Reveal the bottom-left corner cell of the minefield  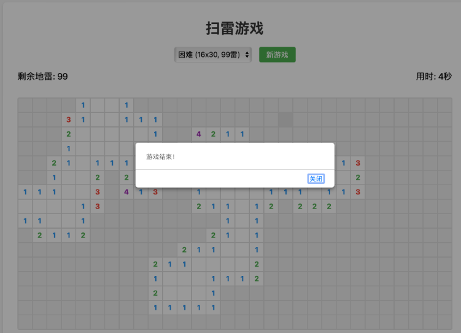pyautogui.click(x=25, y=322)
